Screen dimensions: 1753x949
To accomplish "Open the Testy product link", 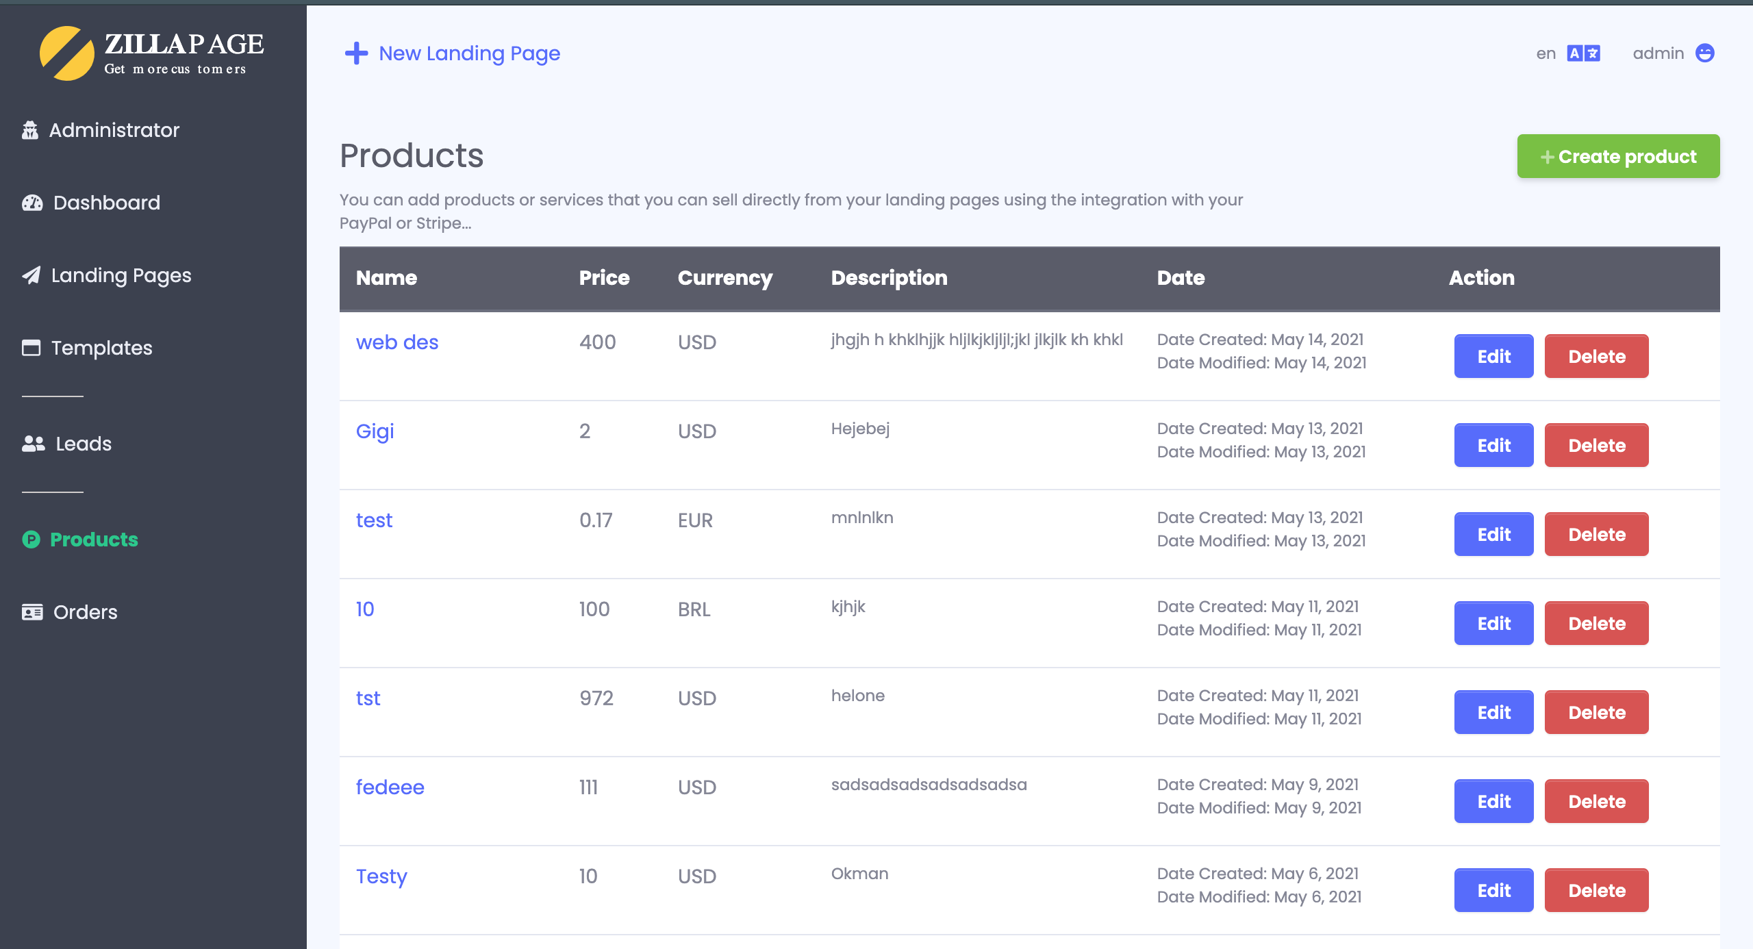I will click(x=381, y=876).
